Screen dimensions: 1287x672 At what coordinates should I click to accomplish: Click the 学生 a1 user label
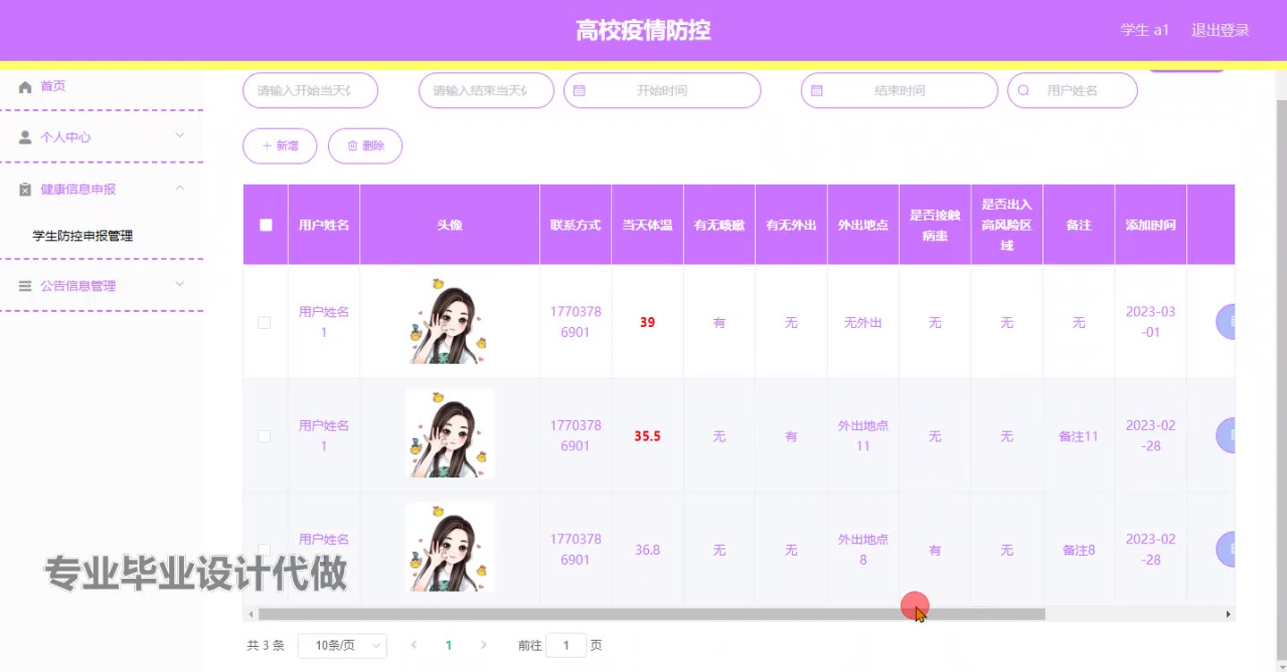click(1145, 30)
